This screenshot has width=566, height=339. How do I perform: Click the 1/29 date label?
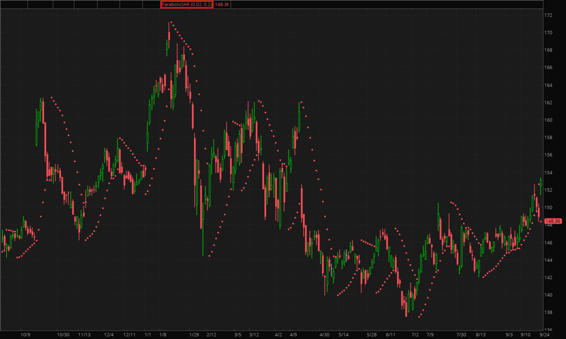click(x=194, y=335)
